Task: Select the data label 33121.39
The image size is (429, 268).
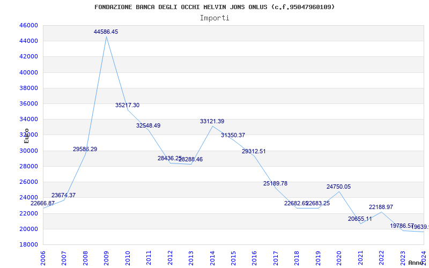Action: [212, 122]
